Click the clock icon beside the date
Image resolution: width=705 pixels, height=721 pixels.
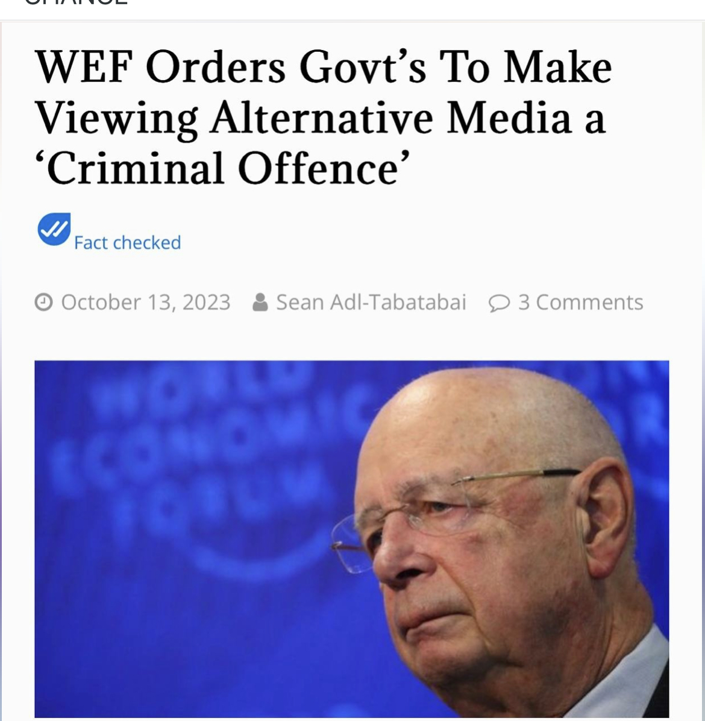tap(43, 302)
